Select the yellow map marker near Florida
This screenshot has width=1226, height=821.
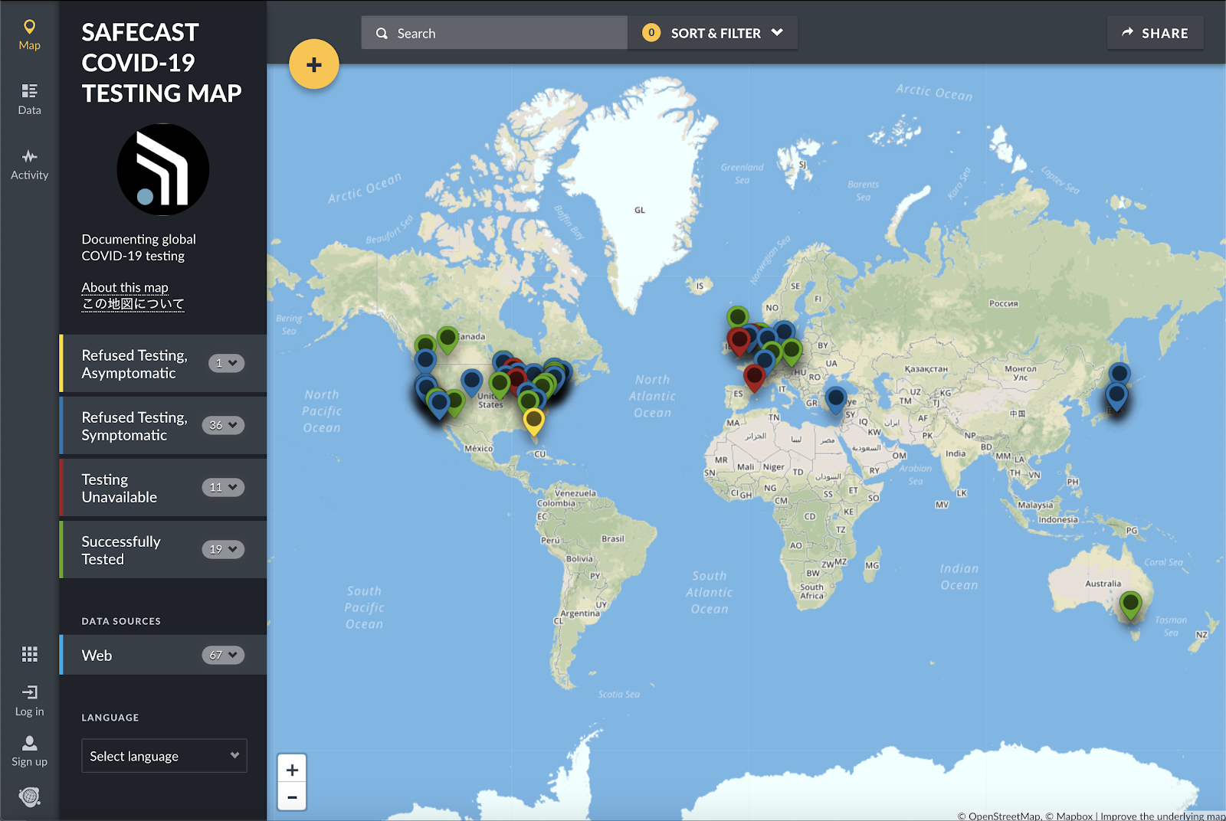tap(534, 420)
